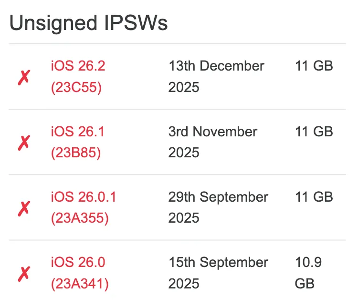Click the 10.9 GB size for iOS 26.0
The height and width of the screenshot is (308, 358).
click(308, 273)
